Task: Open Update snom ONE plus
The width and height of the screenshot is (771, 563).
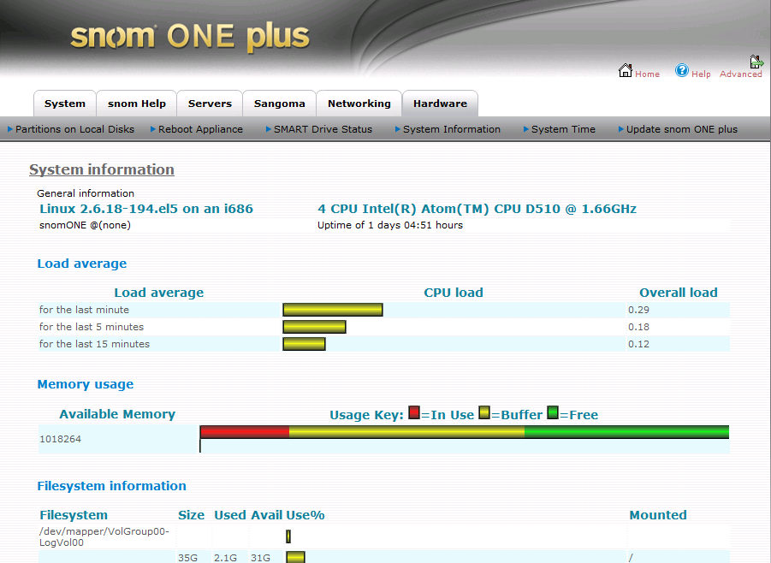Action: (682, 129)
